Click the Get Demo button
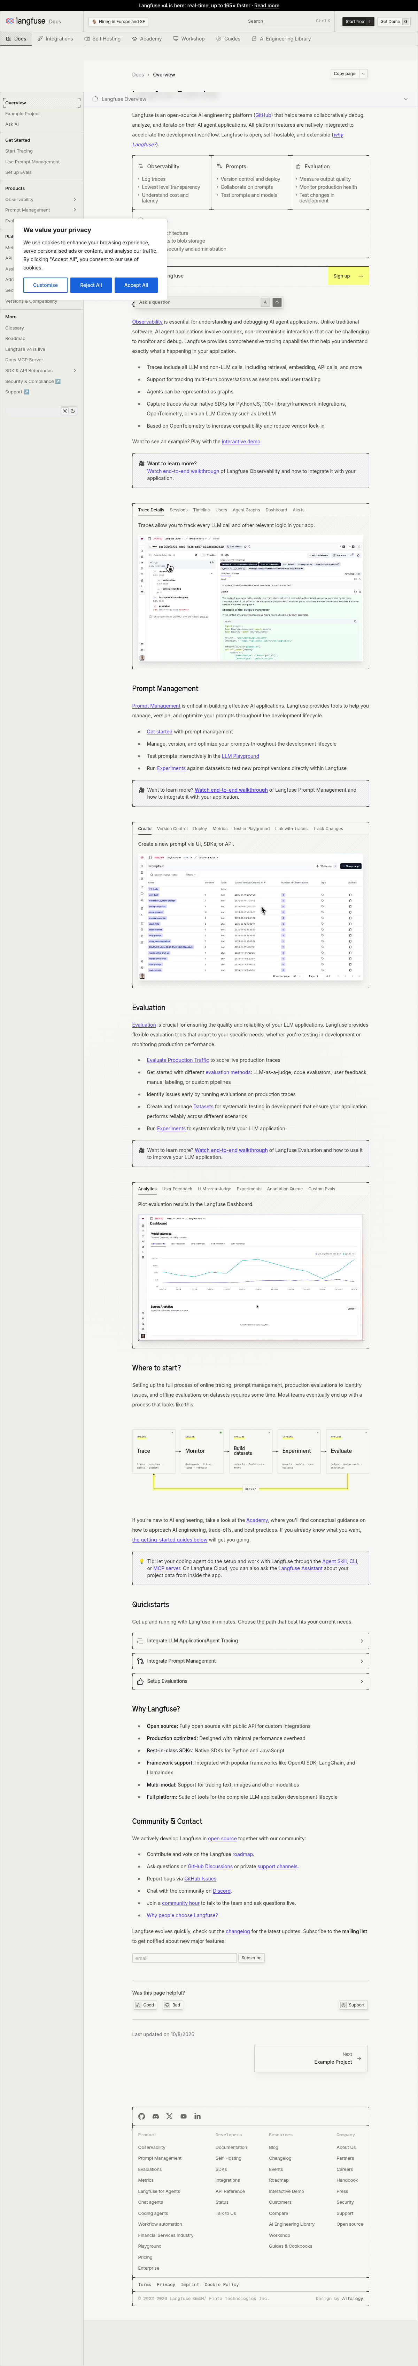The width and height of the screenshot is (418, 2366). click(x=394, y=21)
